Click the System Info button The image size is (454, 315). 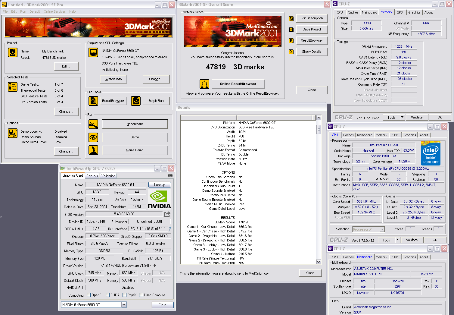[113, 79]
